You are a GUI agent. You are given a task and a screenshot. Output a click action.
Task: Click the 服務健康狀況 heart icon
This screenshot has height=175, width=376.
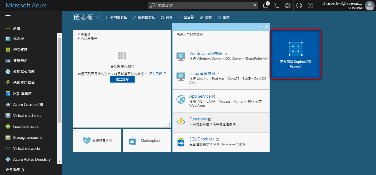click(86, 141)
